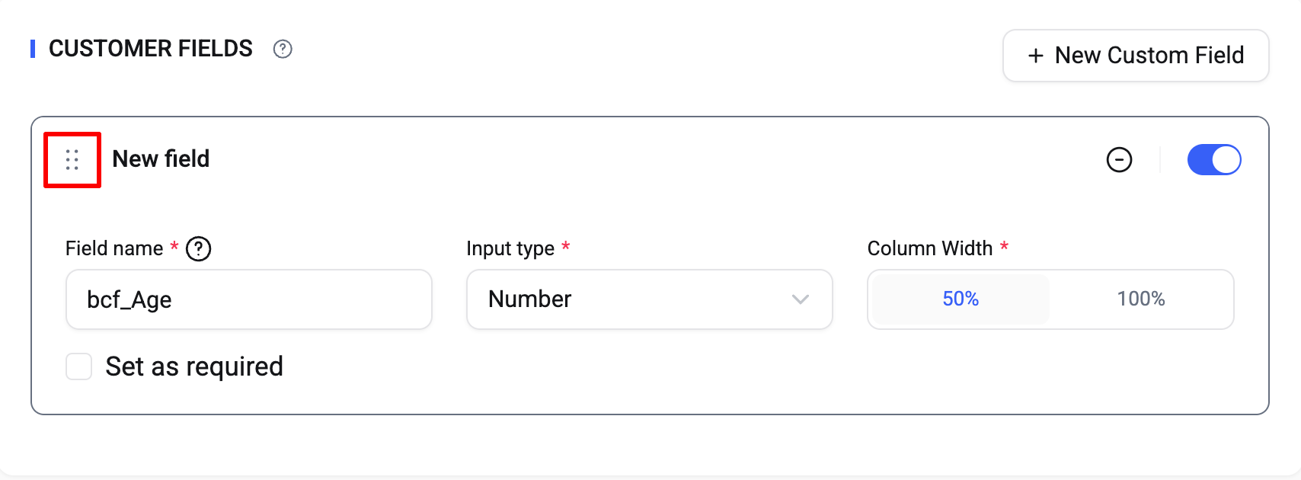This screenshot has width=1301, height=480.
Task: Click the plus icon in New Custom Field
Action: pos(1035,56)
